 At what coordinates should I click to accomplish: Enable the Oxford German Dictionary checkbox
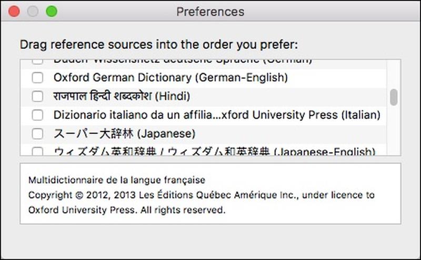[37, 78]
